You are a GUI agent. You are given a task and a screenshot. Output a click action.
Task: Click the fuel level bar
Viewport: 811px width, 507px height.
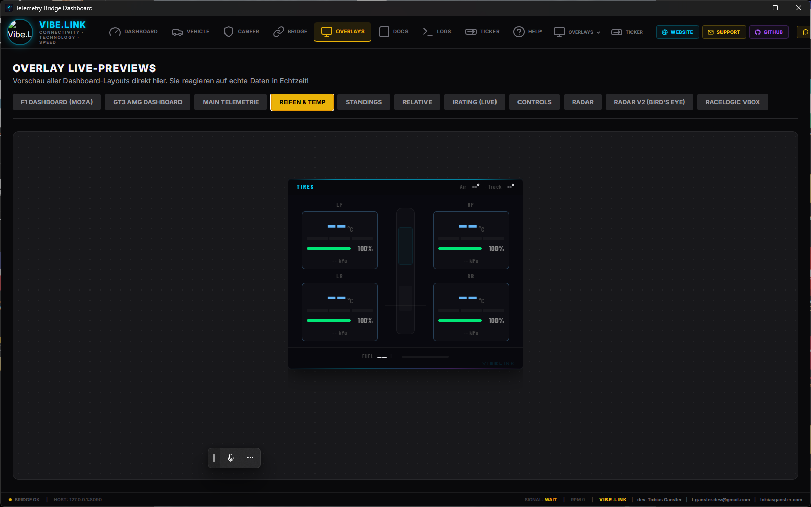(425, 357)
